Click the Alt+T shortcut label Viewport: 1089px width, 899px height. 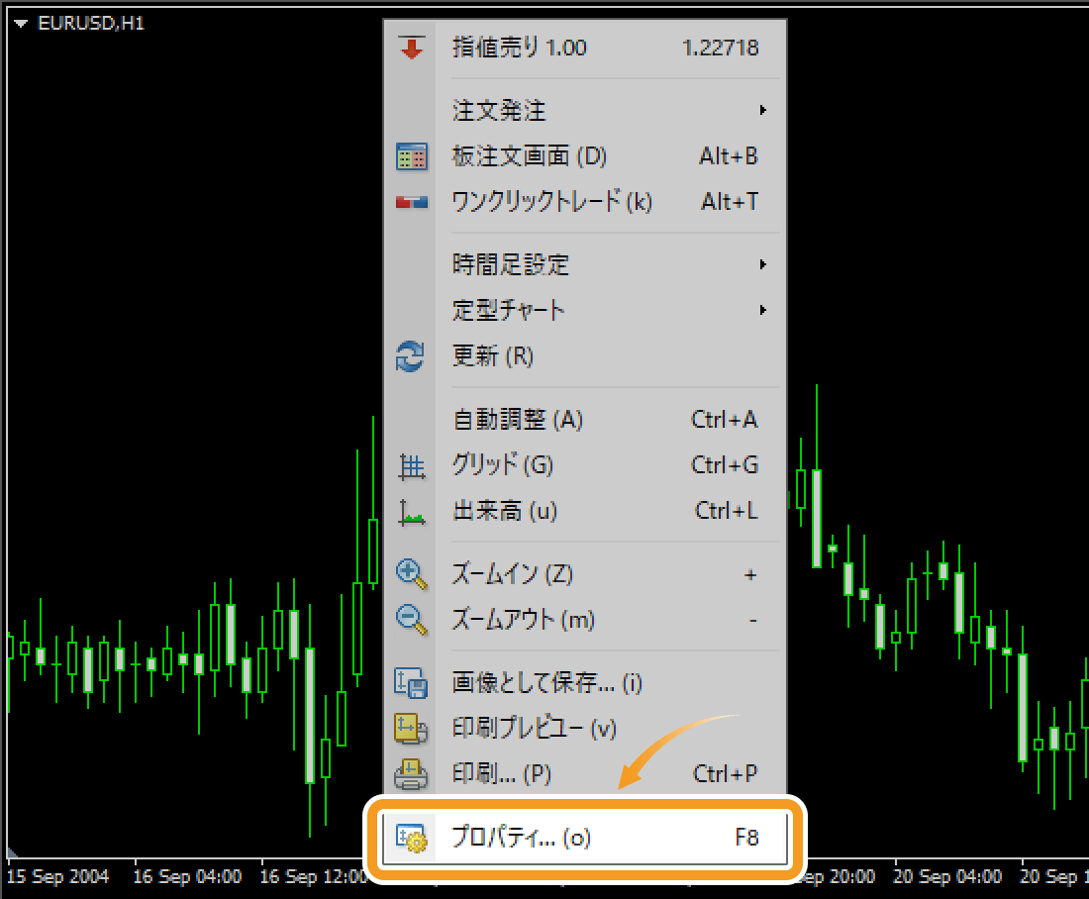point(730,202)
